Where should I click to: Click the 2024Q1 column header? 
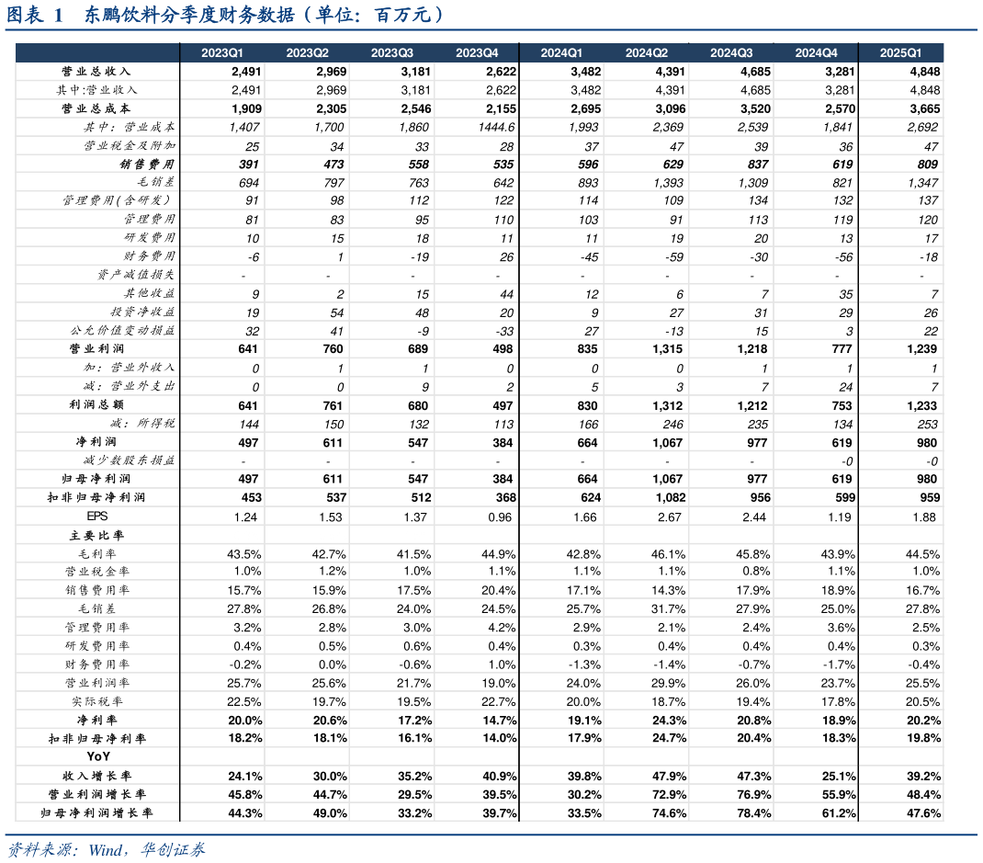pyautogui.click(x=561, y=53)
